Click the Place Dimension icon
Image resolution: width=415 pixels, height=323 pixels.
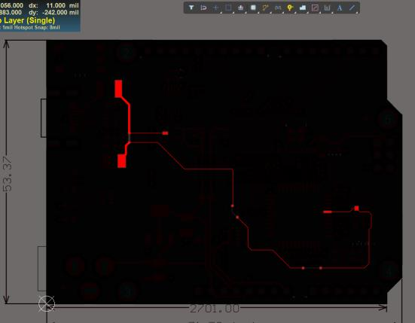pos(328,8)
